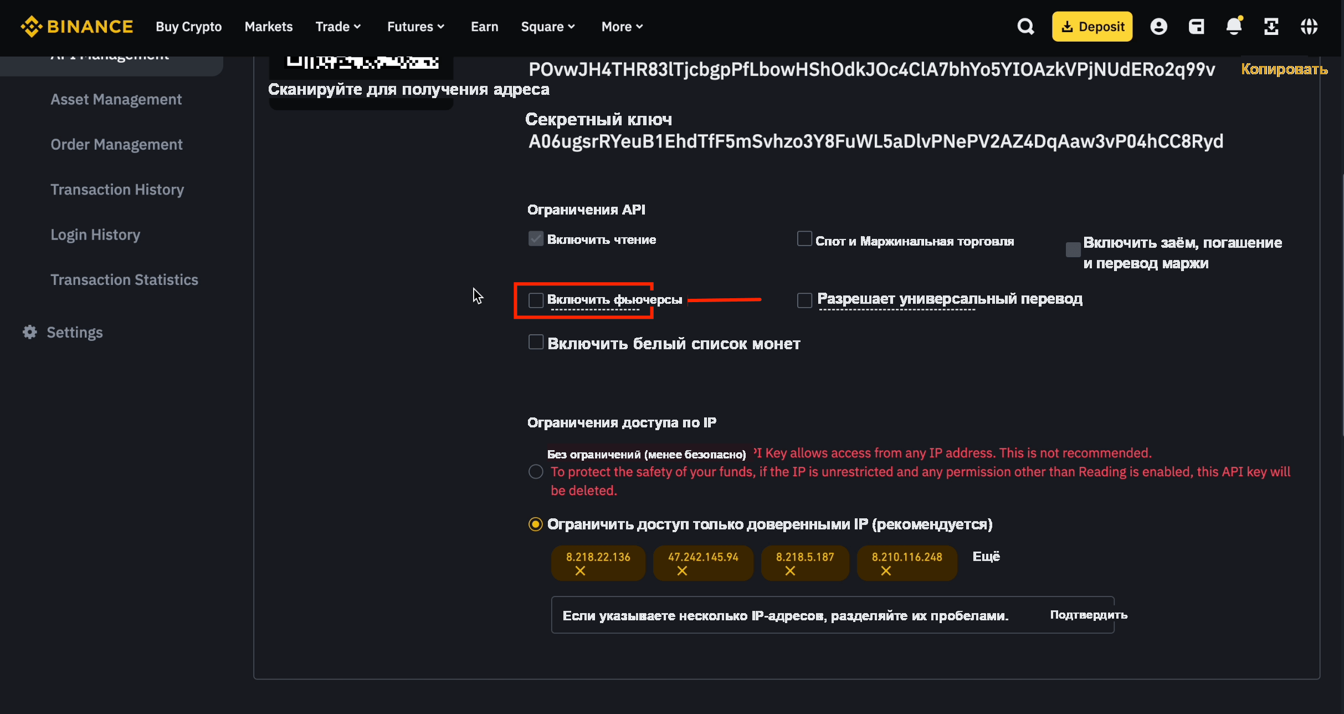1344x714 pixels.
Task: Click the IP addresses input field
Action: pos(833,615)
